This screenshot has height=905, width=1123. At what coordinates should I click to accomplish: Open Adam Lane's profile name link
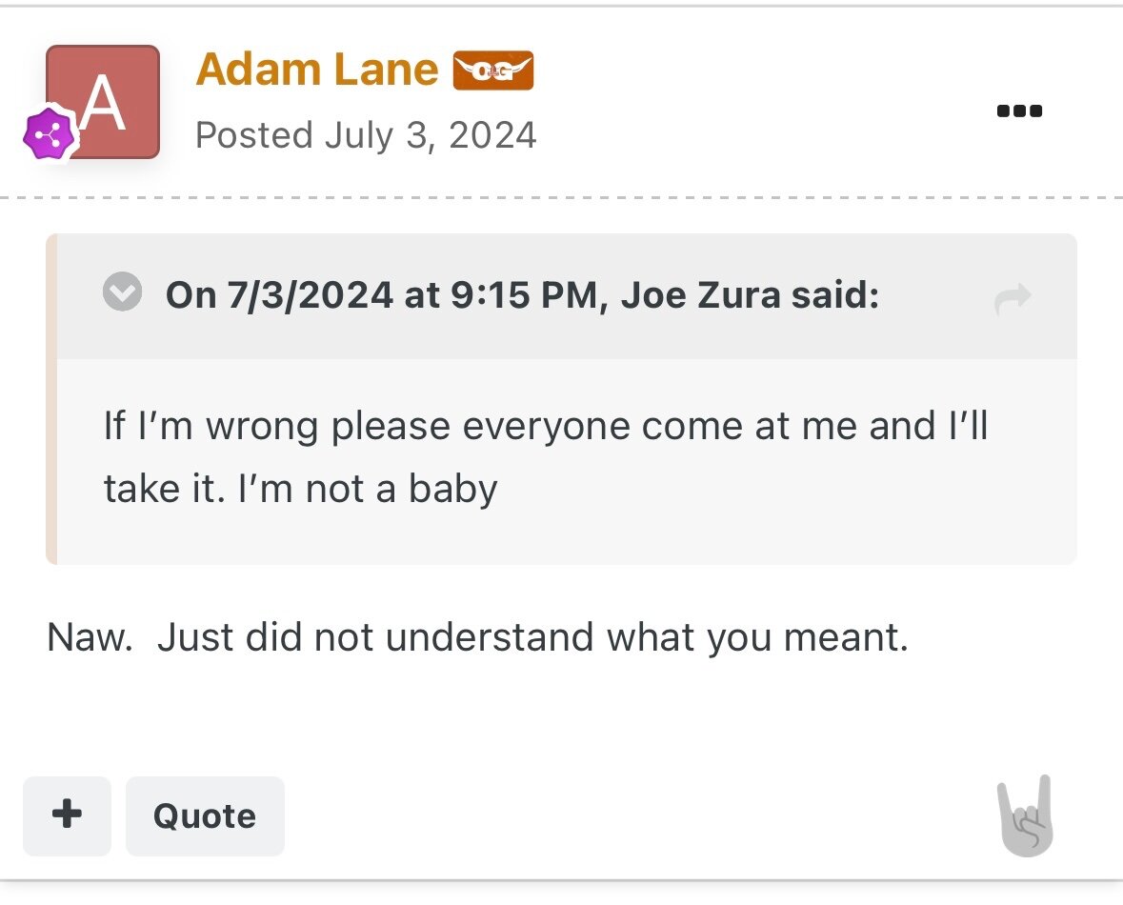click(x=316, y=70)
